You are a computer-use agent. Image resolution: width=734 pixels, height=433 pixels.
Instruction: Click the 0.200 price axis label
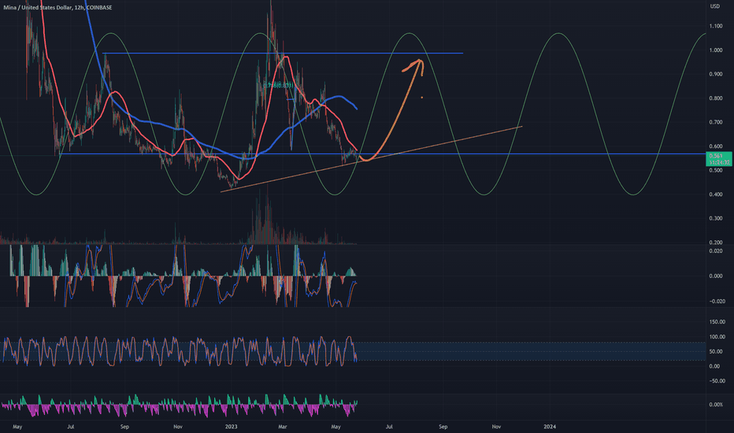click(x=716, y=242)
